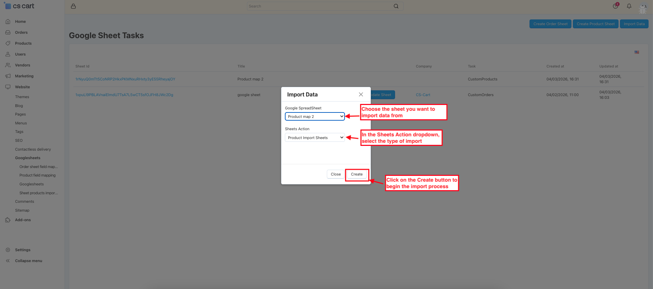Open Users in the sidebar
Screen dimensions: 653x289
coord(20,54)
